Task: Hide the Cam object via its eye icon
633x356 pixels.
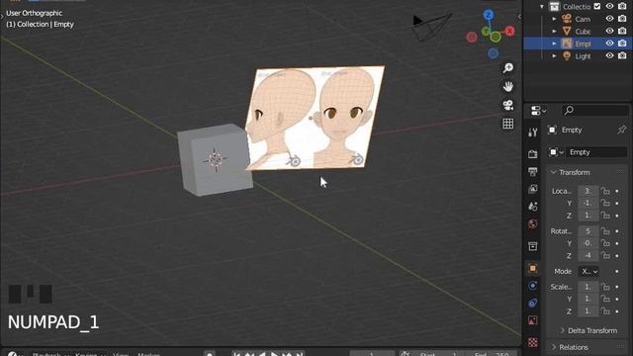Action: (x=609, y=19)
